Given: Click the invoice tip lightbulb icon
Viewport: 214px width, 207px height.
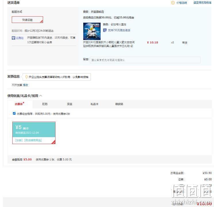Looking at the screenshot, I should click(26, 77).
